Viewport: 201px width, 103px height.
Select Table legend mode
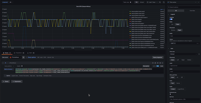tap(178, 24)
